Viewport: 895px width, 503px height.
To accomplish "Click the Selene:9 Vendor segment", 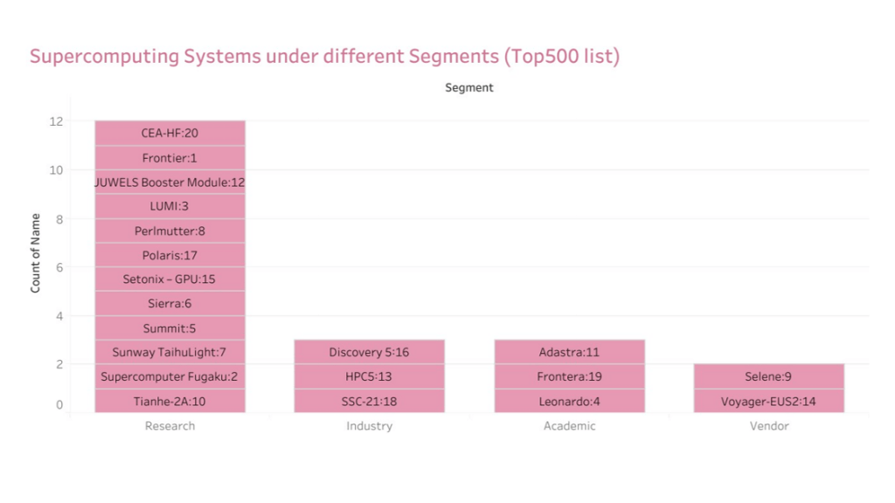I will pyautogui.click(x=769, y=376).
